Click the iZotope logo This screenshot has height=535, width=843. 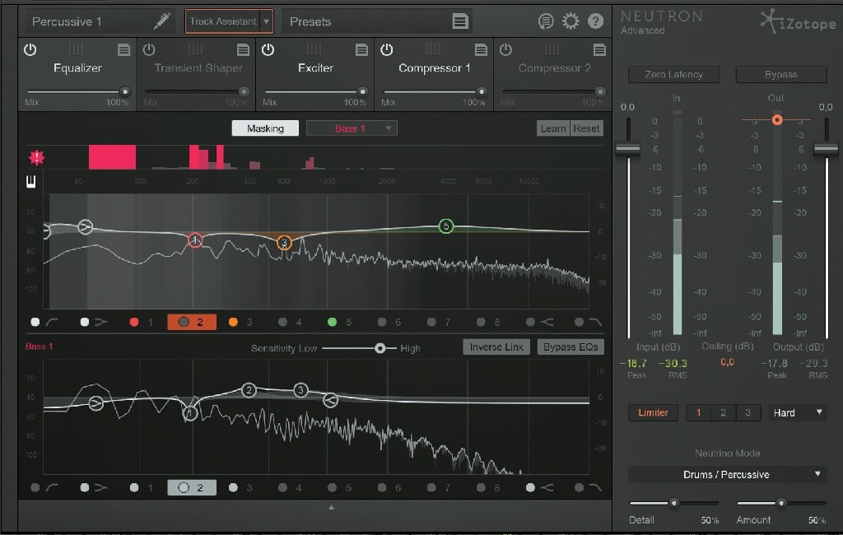[798, 21]
